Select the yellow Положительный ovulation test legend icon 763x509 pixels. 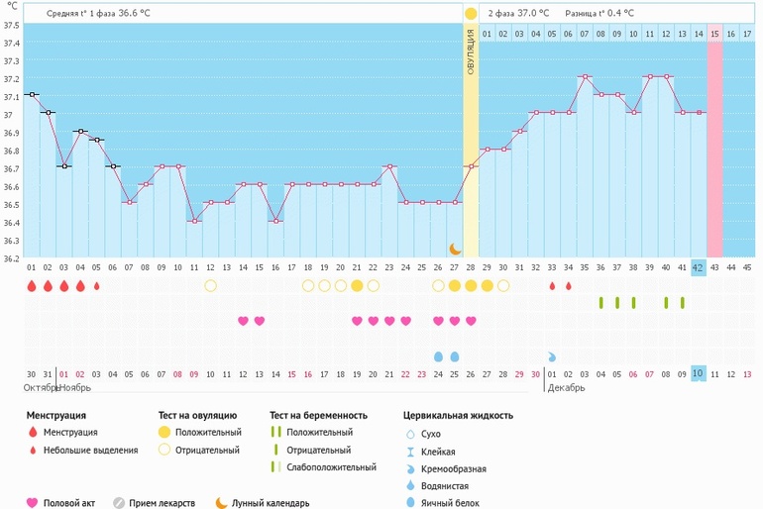coord(163,433)
